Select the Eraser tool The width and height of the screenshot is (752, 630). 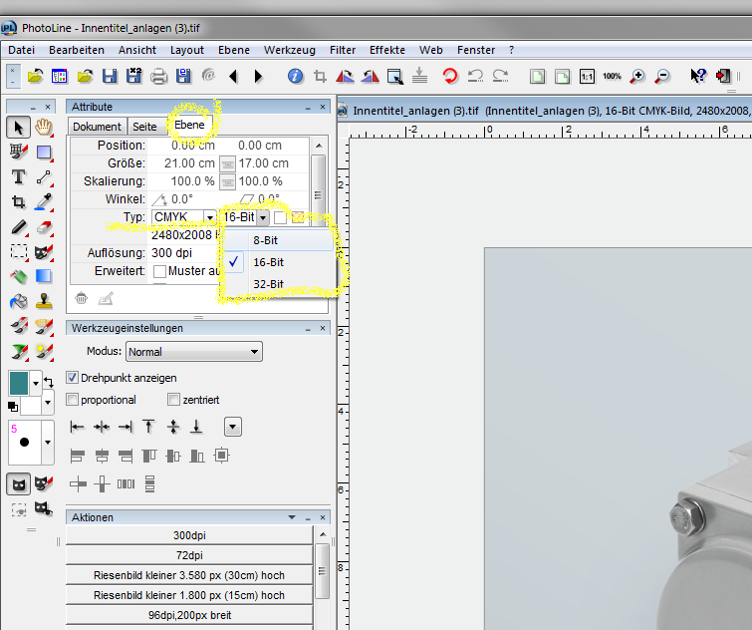click(x=43, y=226)
